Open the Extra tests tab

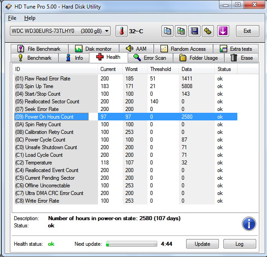pos(236,49)
